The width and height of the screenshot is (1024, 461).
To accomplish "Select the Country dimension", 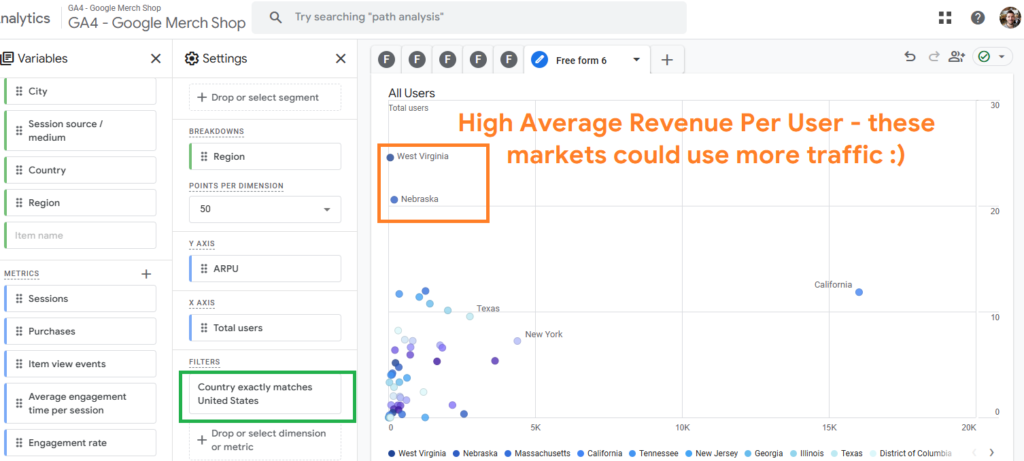I will click(80, 170).
